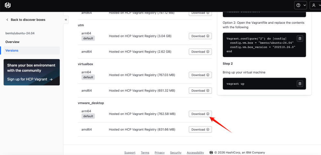The height and width of the screenshot is (155, 321).
Task: Open the Overview section
Action: pyautogui.click(x=13, y=42)
